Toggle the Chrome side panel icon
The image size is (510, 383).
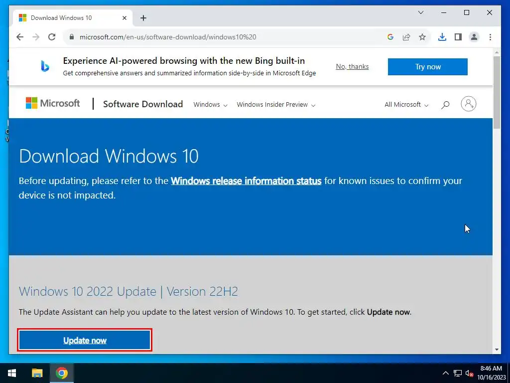click(x=458, y=37)
